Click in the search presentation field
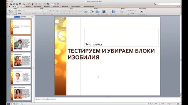Image resolution: width=188 pixels, height=105 pixels. [x=169, y=4]
